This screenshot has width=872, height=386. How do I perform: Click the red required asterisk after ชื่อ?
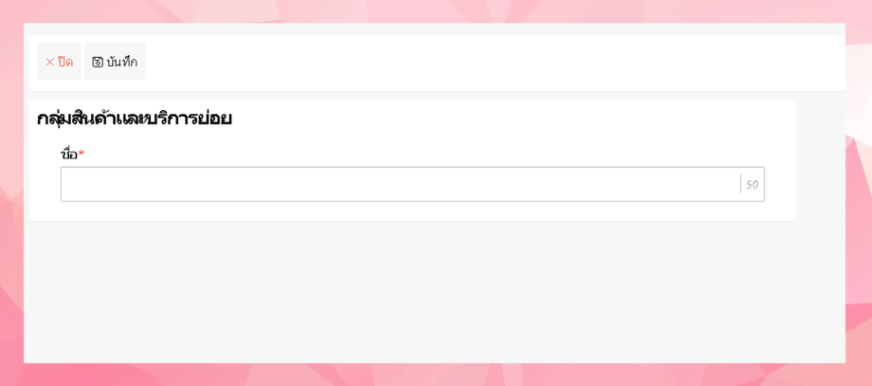[x=82, y=153]
